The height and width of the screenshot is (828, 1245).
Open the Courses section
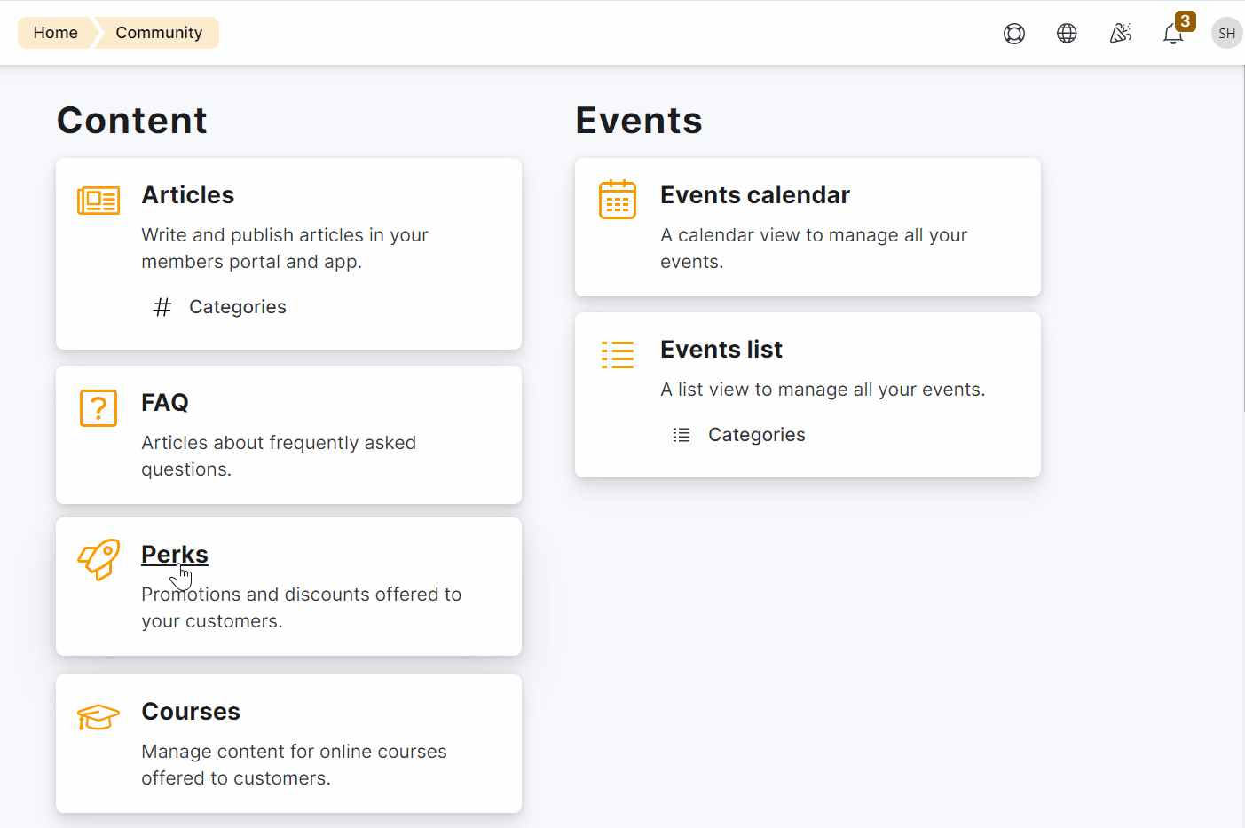point(191,712)
